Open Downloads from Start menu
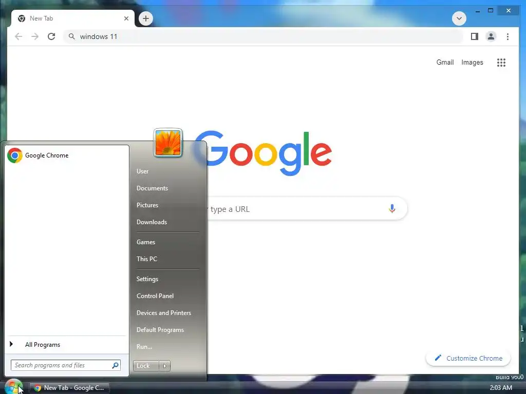 152,222
